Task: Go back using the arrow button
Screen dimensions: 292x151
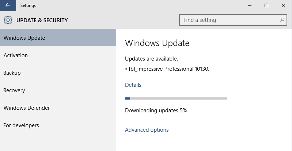Action: tap(8, 5)
